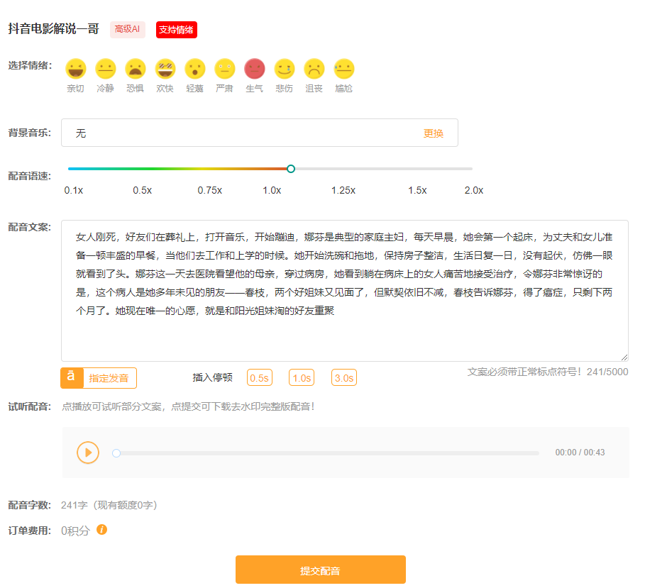Click the audio preview progress handle
Viewport: 645px width, 588px height.
116,453
